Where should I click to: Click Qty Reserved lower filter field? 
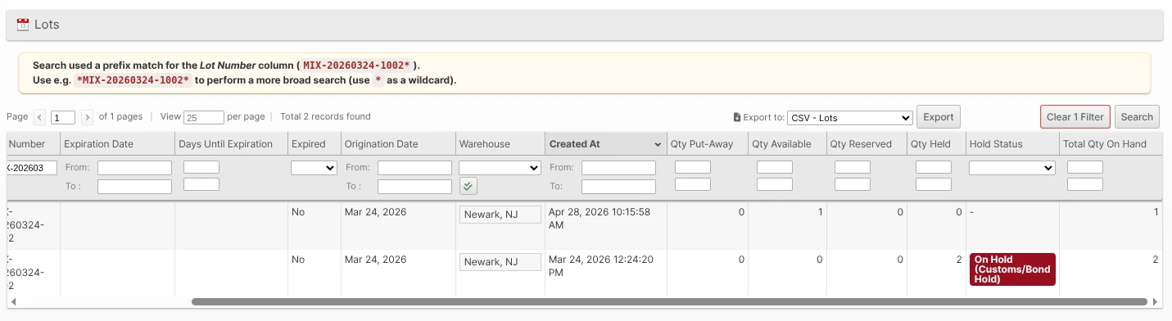pyautogui.click(x=853, y=185)
